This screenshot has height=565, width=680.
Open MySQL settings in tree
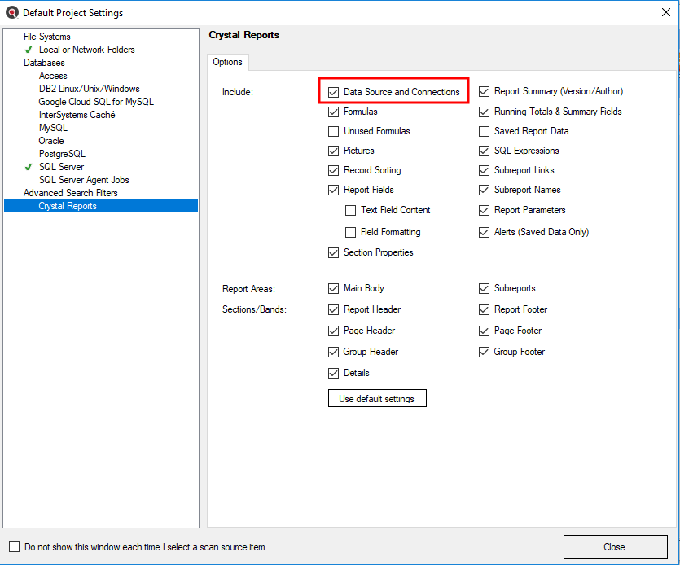point(53,128)
